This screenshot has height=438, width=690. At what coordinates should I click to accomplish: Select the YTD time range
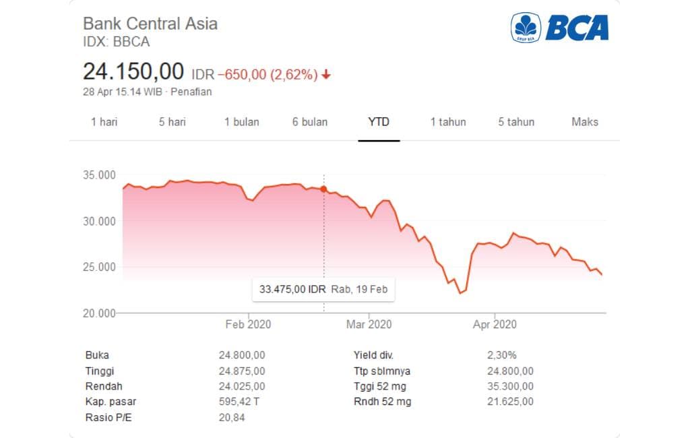[x=379, y=122]
